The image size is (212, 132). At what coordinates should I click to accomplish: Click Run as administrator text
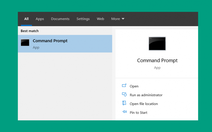click(x=146, y=95)
